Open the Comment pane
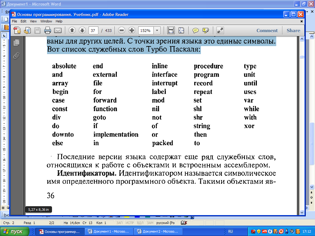315x236 pixels. point(267,30)
